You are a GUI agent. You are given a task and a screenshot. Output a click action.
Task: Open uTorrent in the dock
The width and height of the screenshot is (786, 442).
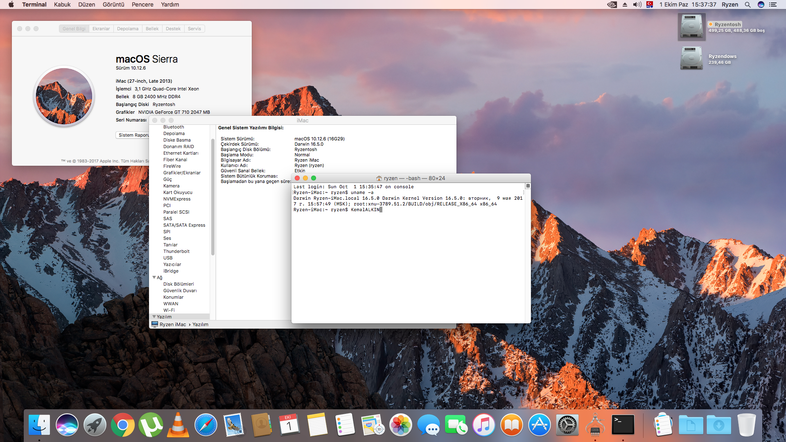point(150,425)
